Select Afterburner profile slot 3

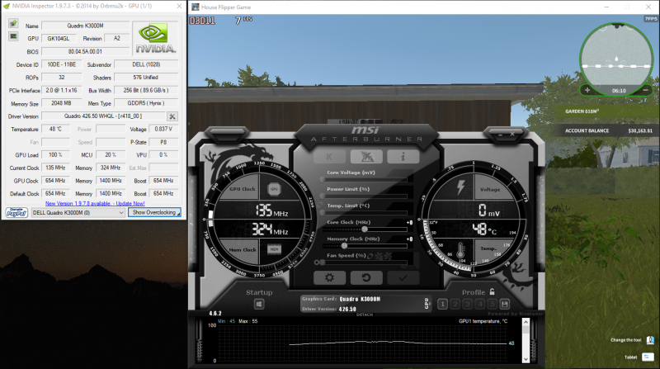click(467, 304)
